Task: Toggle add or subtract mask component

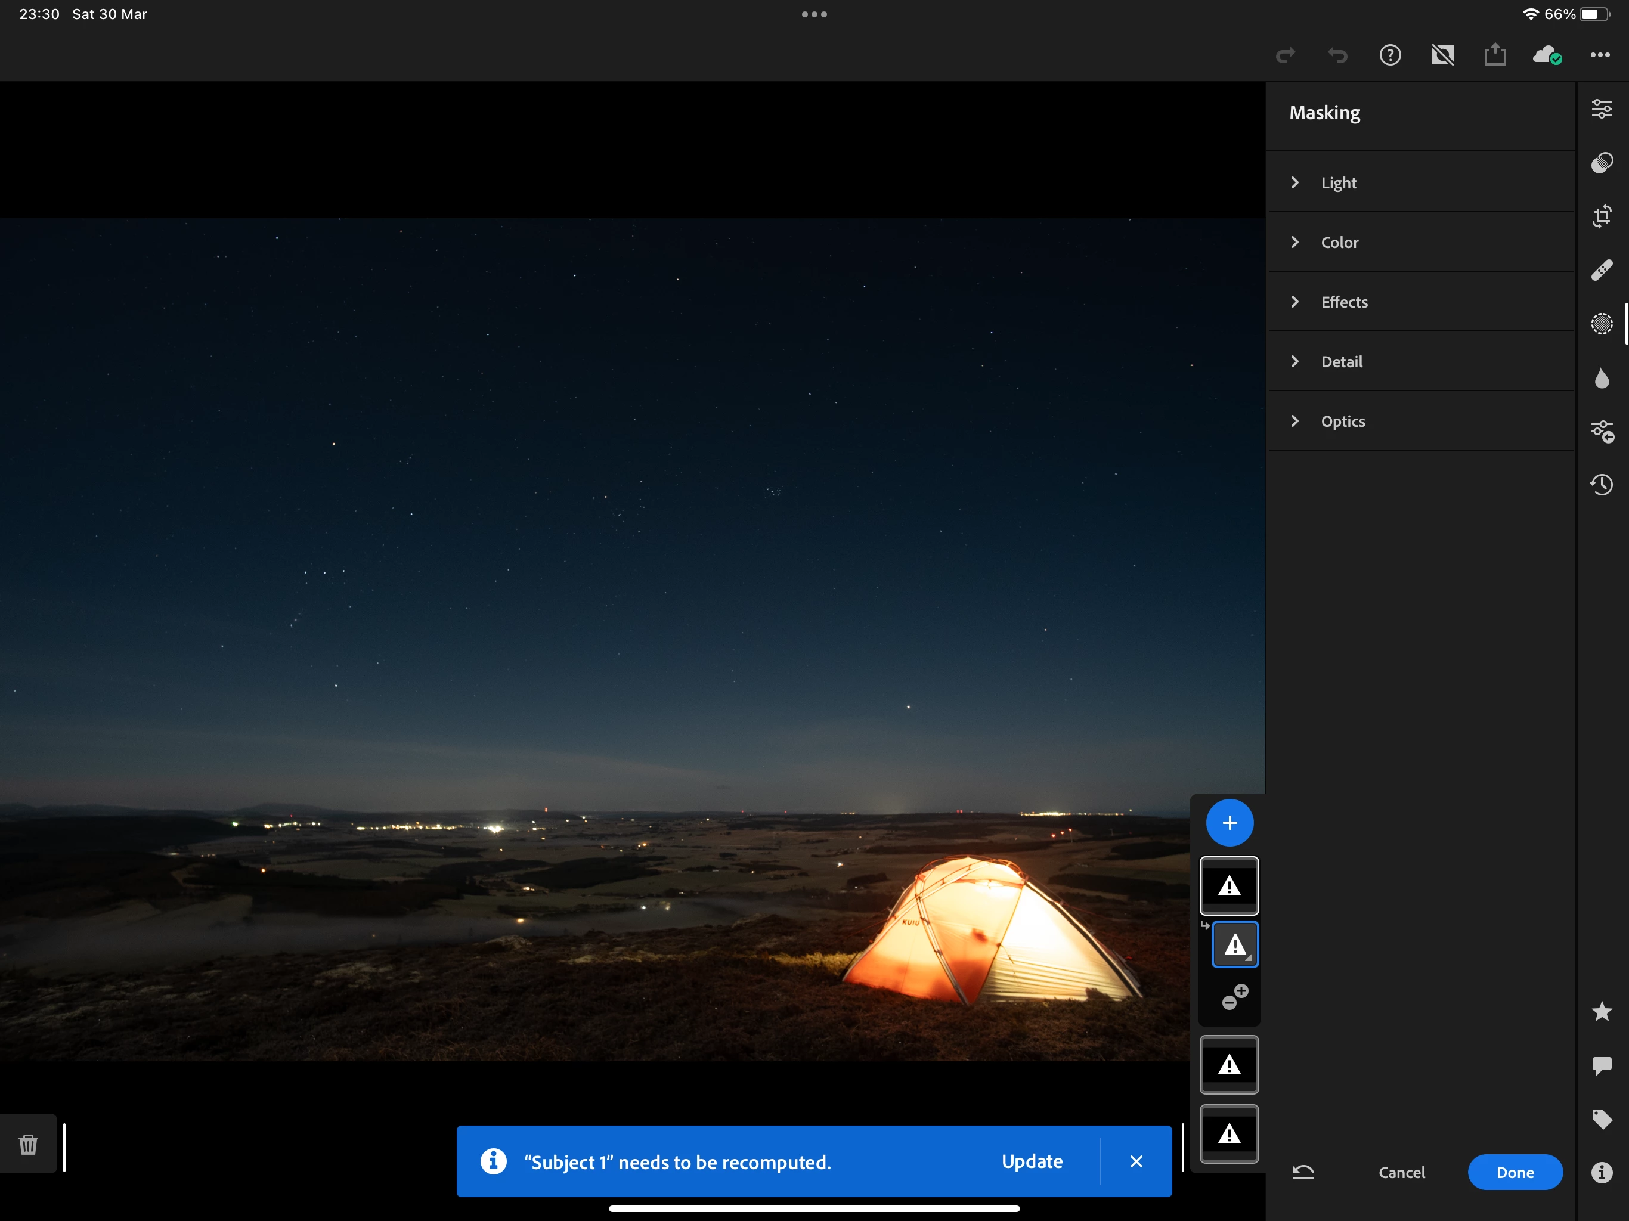Action: pyautogui.click(x=1234, y=997)
